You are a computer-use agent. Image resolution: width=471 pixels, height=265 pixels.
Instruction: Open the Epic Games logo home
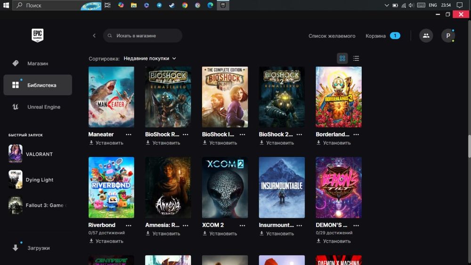[x=38, y=35]
